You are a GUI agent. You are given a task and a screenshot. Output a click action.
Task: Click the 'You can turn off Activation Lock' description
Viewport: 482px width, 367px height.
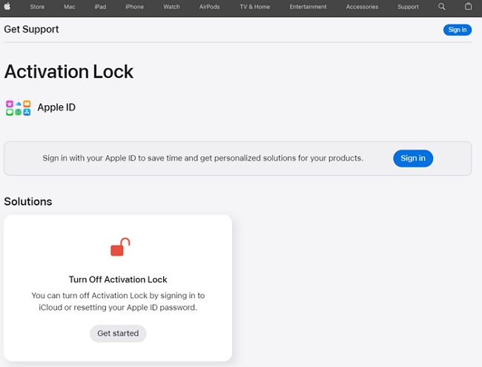click(x=118, y=302)
